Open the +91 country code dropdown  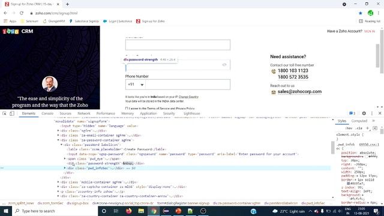tap(136, 85)
